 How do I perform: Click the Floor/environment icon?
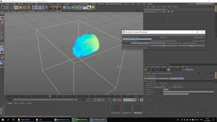coord(85,7)
